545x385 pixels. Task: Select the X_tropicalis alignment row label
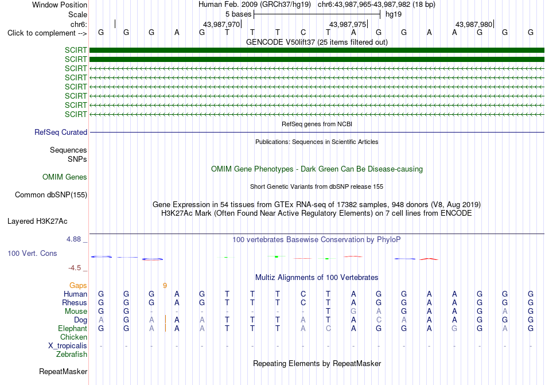pyautogui.click(x=68, y=346)
